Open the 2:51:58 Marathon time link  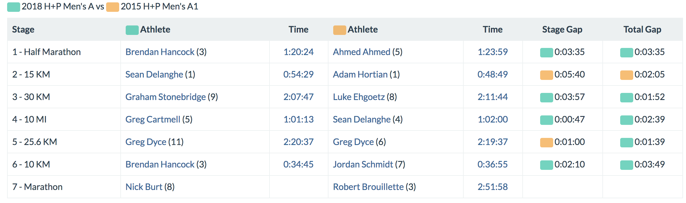click(x=492, y=187)
